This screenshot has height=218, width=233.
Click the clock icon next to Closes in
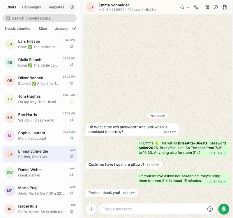point(129,10)
